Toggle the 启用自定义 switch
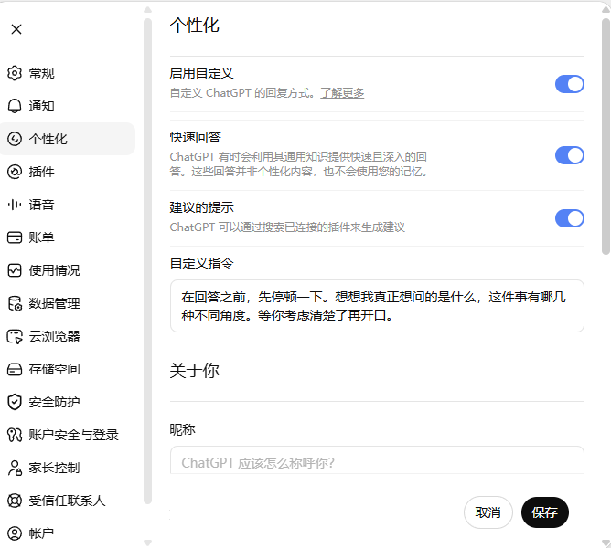Image resolution: width=611 pixels, height=548 pixels. (x=570, y=84)
